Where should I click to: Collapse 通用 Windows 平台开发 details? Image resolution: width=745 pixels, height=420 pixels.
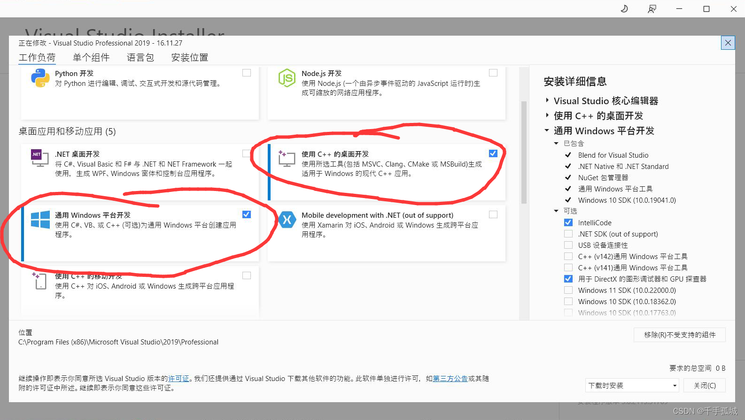click(x=547, y=130)
